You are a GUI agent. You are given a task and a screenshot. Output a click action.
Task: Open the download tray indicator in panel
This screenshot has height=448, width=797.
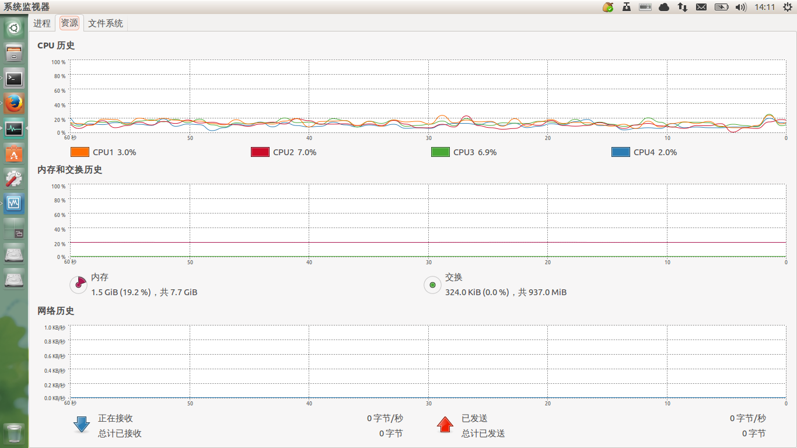[627, 7]
